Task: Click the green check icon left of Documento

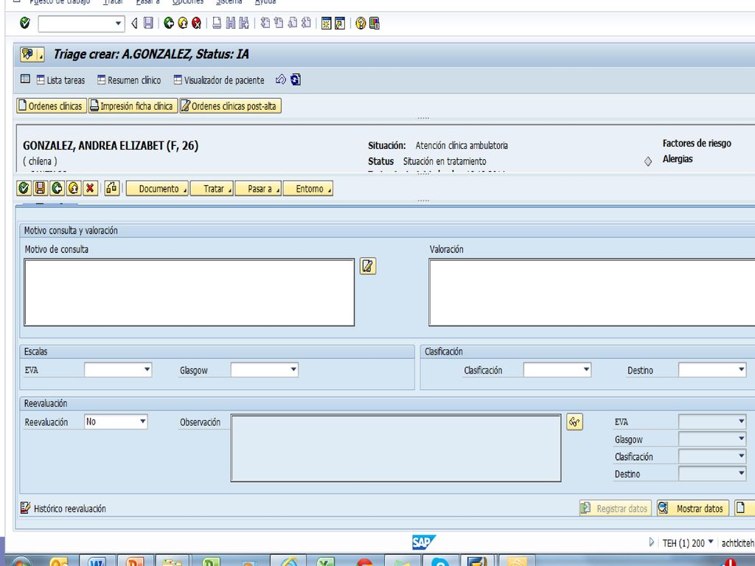Action: tap(24, 188)
